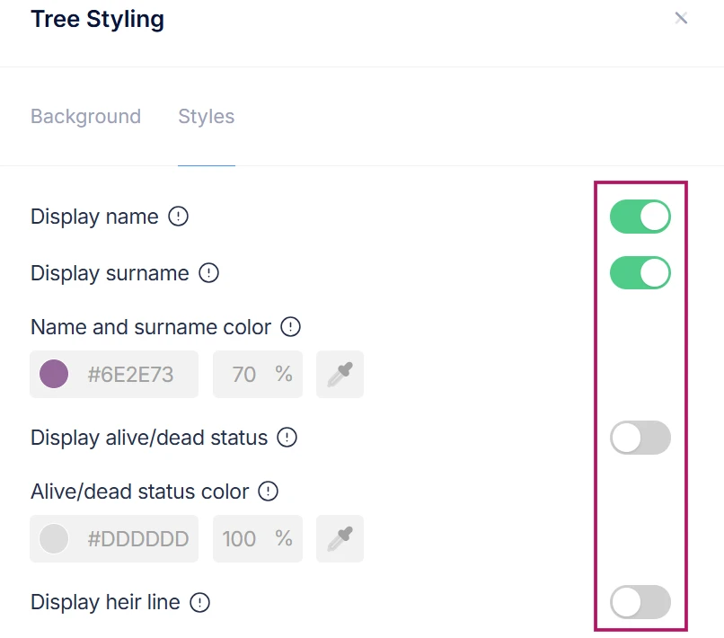Viewport: 724px width, 638px height.
Task: Close the Tree Styling panel
Action: [681, 18]
